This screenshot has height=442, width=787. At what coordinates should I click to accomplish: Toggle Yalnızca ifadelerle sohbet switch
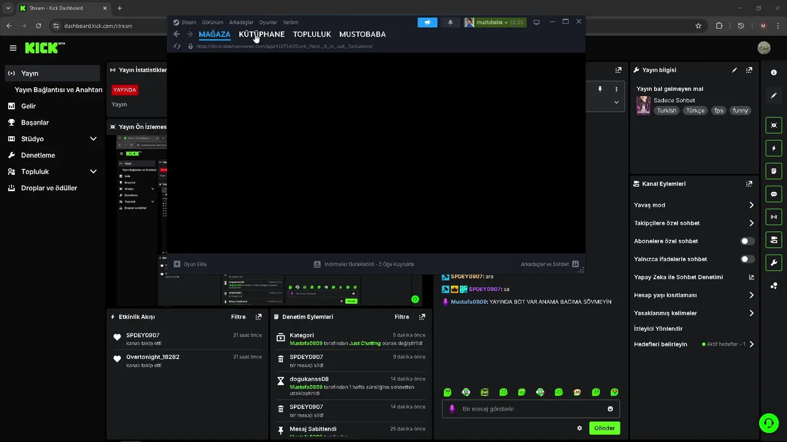tap(748, 259)
